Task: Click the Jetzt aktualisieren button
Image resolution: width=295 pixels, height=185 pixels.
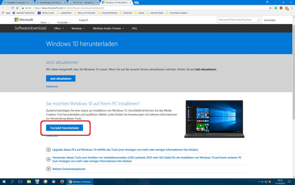Action: click(x=60, y=78)
